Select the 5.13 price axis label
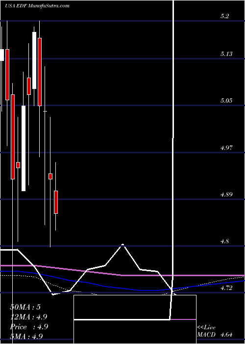Image resolution: width=245 pixels, height=344 pixels. 226,54
